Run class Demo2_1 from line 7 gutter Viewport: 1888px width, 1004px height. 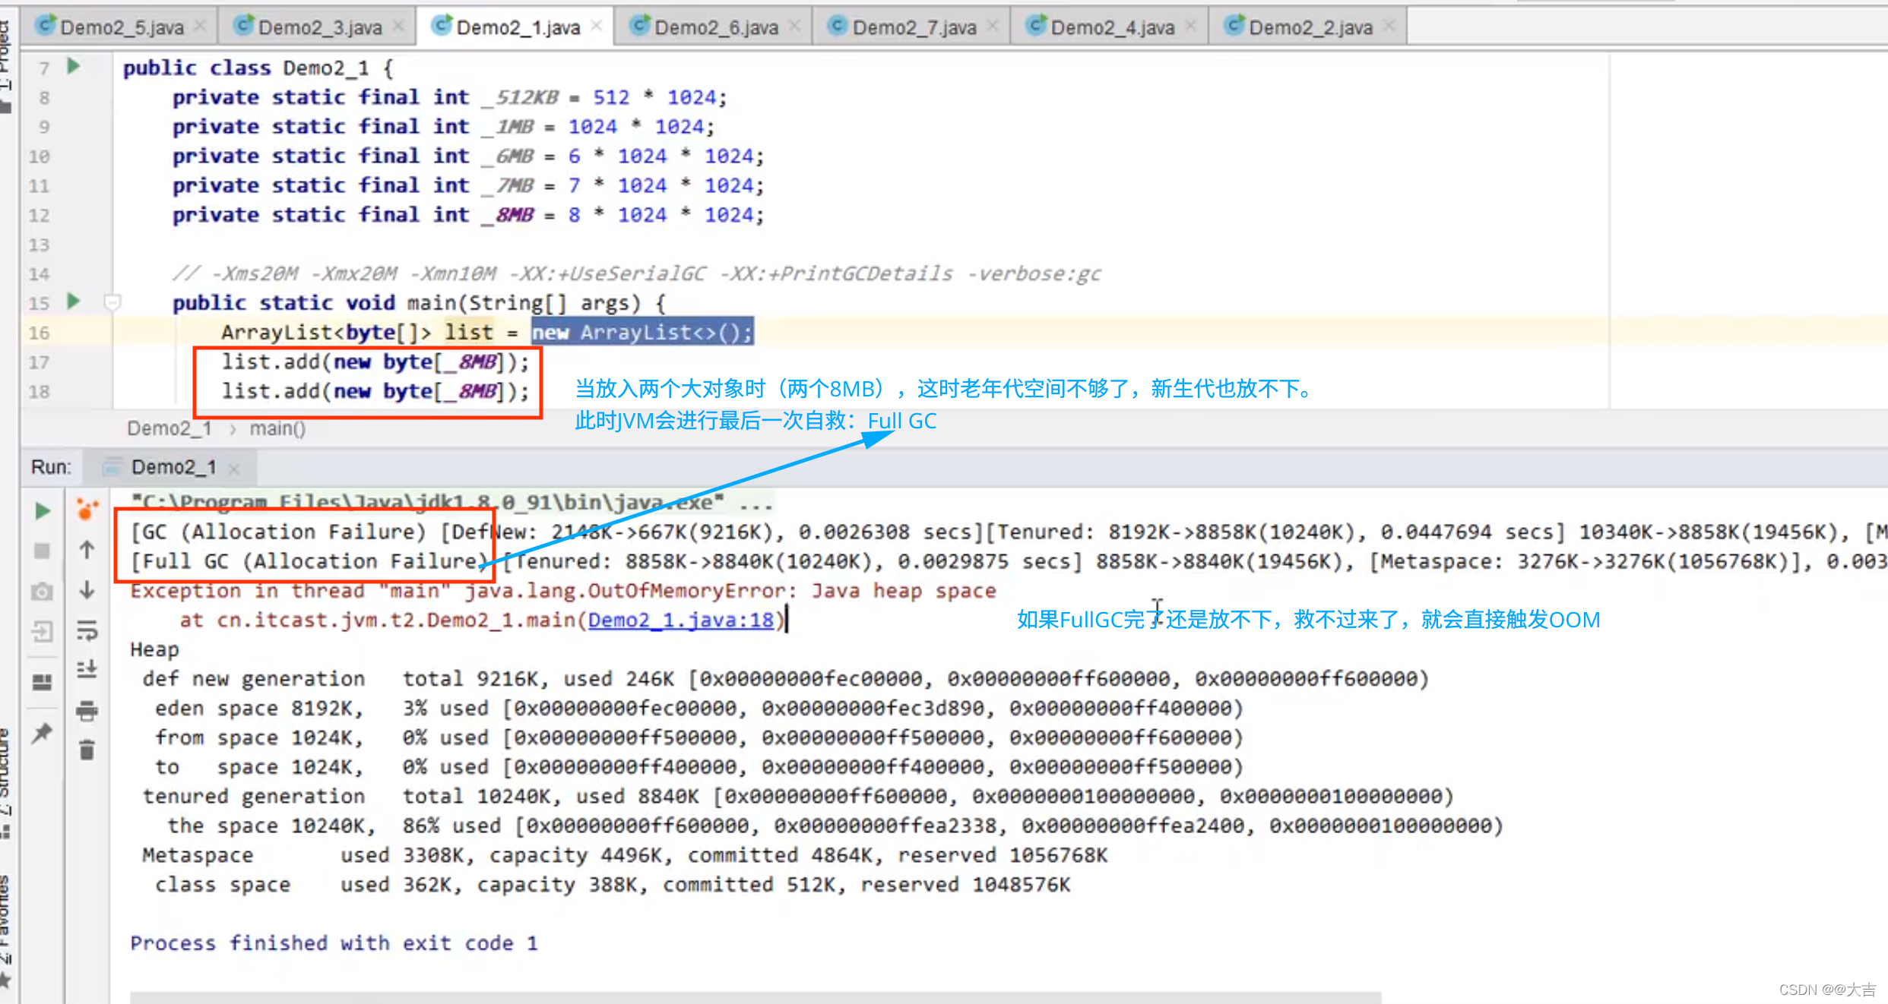(74, 66)
